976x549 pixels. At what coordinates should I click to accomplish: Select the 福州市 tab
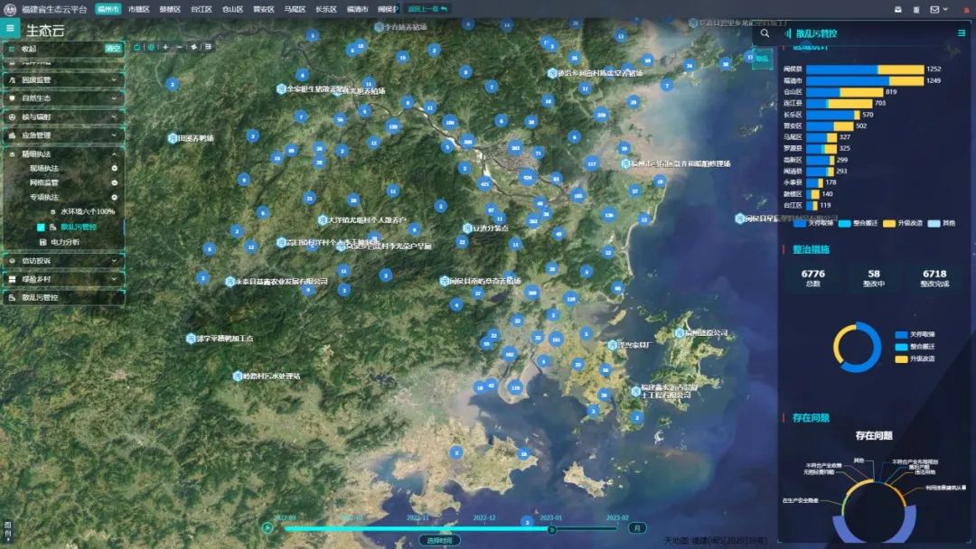(x=108, y=9)
